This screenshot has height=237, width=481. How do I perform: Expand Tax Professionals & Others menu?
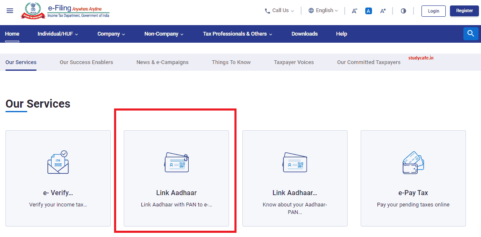pos(237,34)
